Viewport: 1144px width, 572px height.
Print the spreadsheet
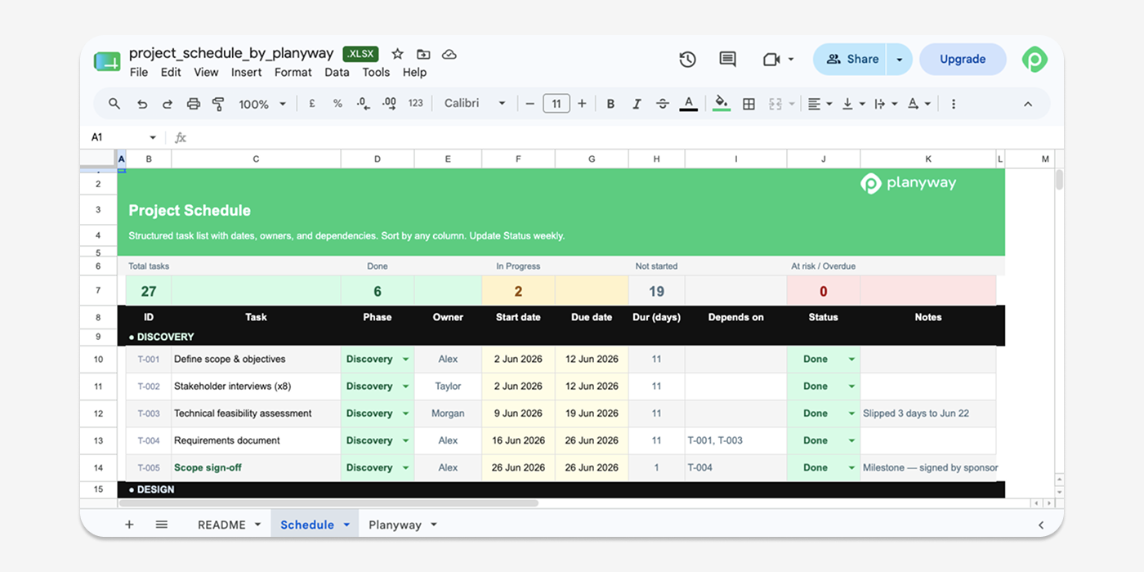[x=193, y=104]
